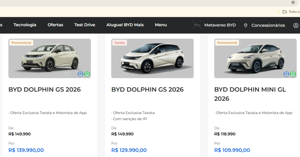Bookmark this page with the star icon
Screen dimensions: 300x157
(x=293, y=2)
